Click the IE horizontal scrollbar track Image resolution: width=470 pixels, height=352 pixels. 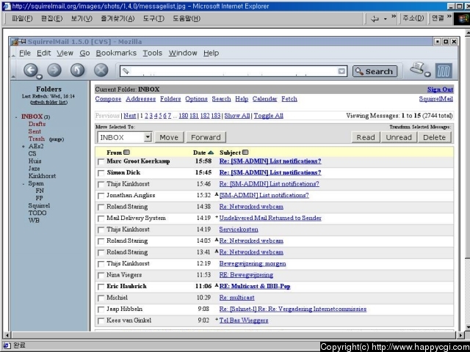pyautogui.click(x=233, y=335)
